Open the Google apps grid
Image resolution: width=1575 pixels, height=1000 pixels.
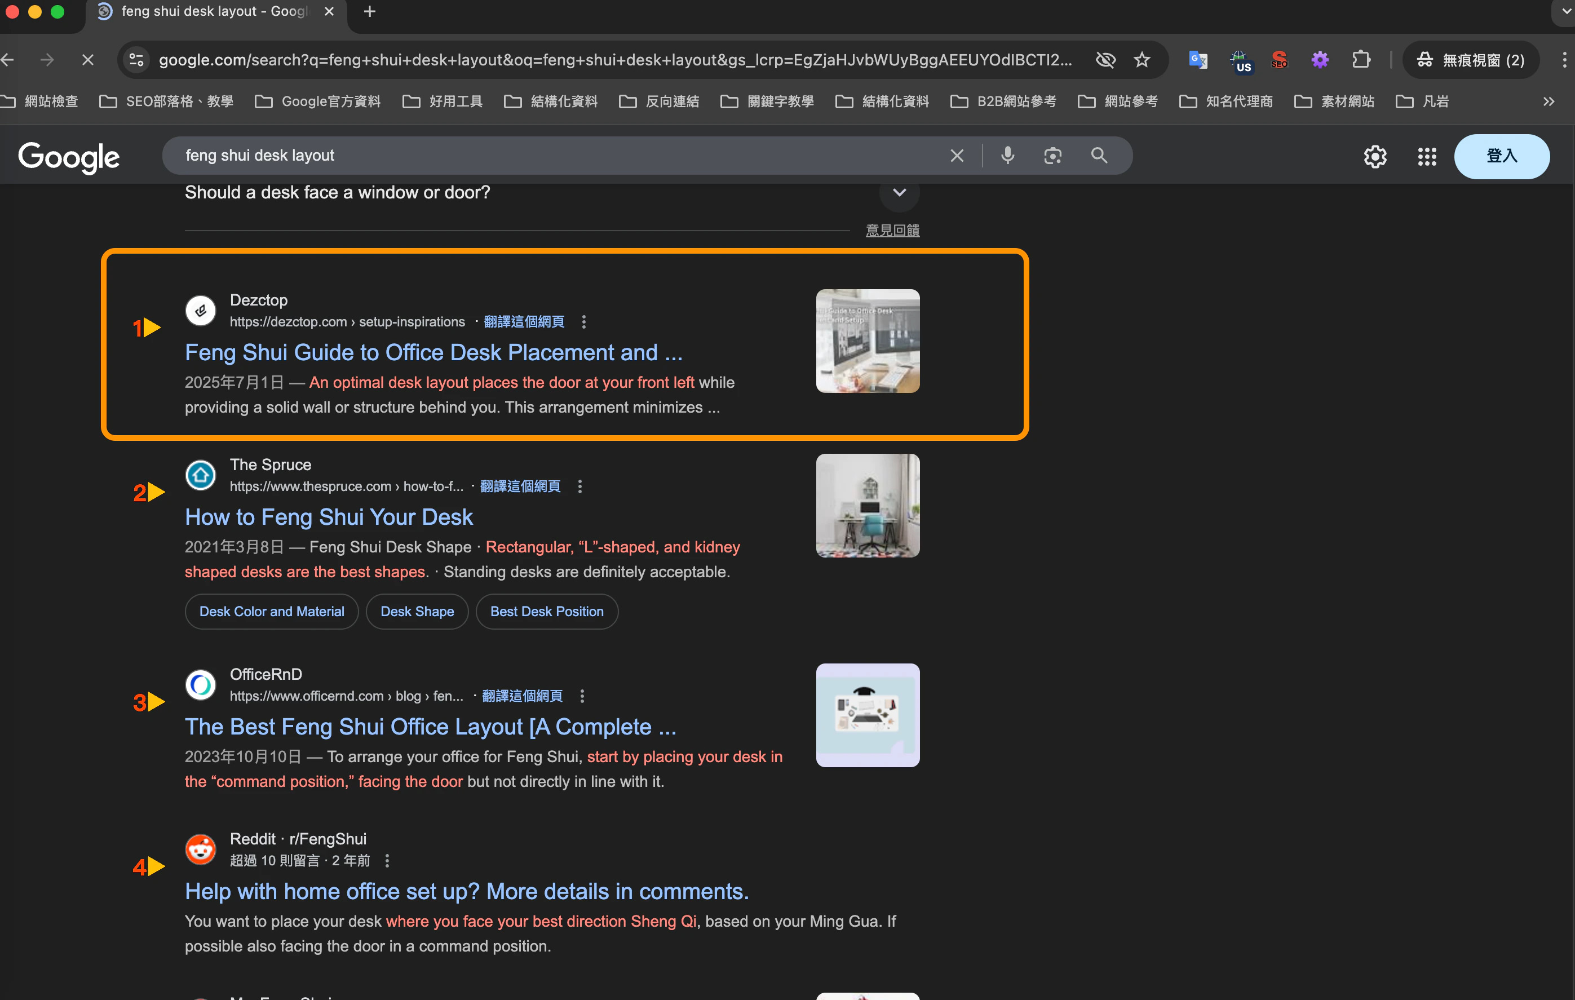[x=1427, y=157]
